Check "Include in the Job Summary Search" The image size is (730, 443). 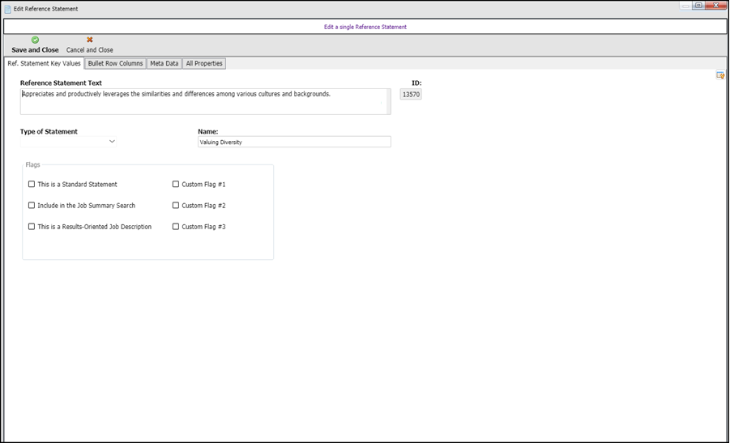pyautogui.click(x=32, y=206)
